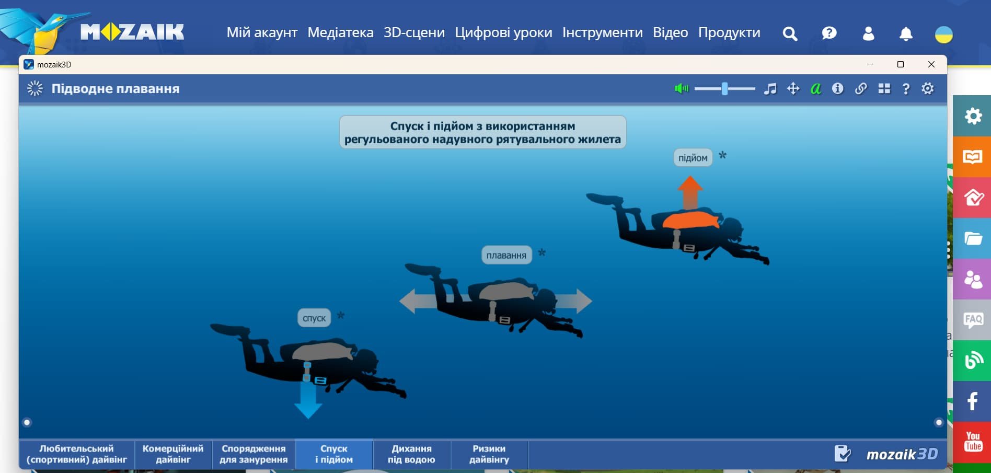
Task: Mute the scene audio speaker icon
Action: (681, 89)
